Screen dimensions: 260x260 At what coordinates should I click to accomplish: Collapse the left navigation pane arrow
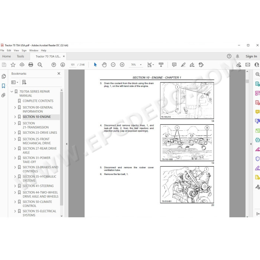(66, 144)
